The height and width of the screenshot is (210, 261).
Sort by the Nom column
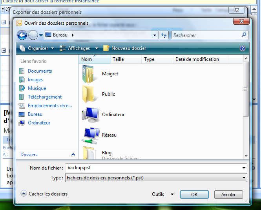[x=94, y=59]
